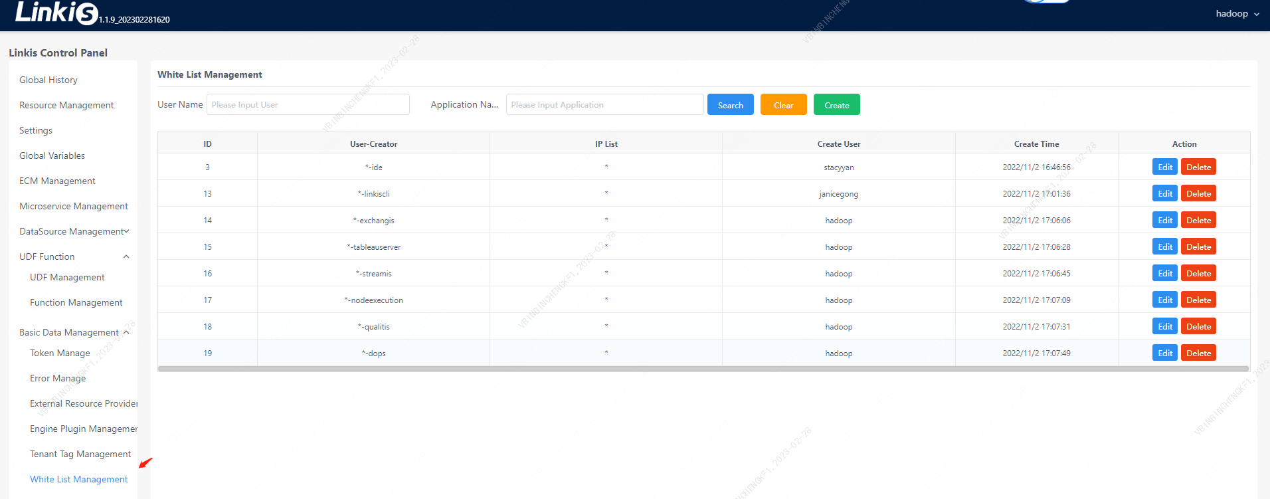Open Token Manage in the sidebar
Image resolution: width=1270 pixels, height=499 pixels.
(60, 353)
